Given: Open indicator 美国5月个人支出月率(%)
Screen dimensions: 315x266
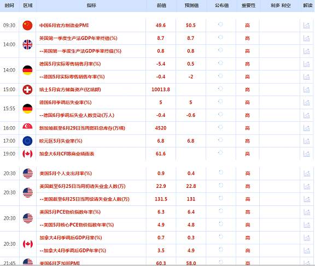Looking at the screenshot, I should [66, 174].
